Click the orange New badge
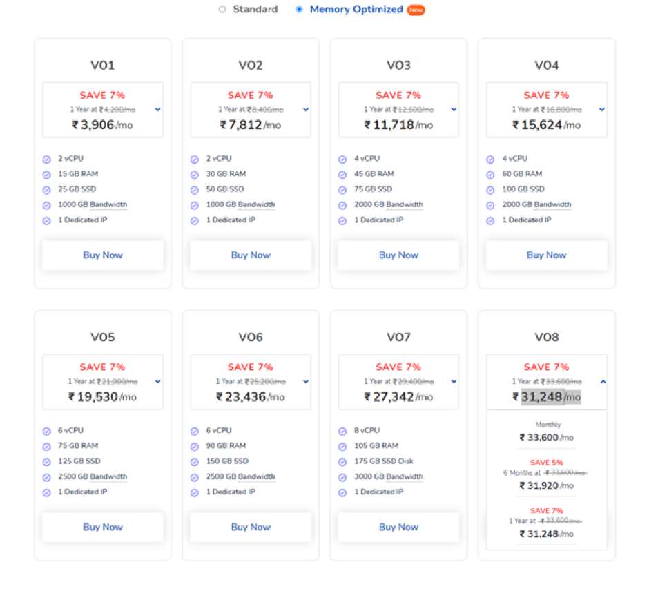This screenshot has height=589, width=649. point(416,10)
